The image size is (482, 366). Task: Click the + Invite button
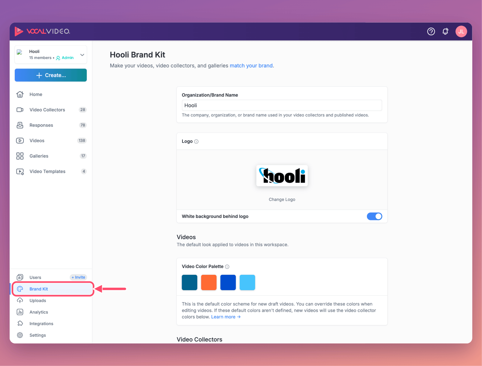pos(78,277)
